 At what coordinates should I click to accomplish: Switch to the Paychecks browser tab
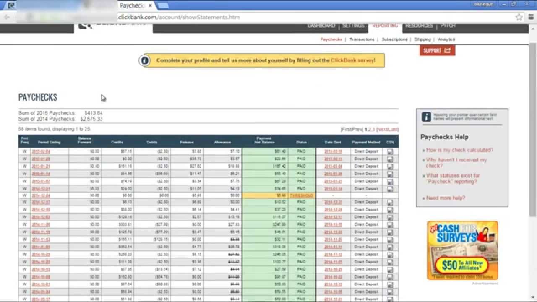[133, 6]
